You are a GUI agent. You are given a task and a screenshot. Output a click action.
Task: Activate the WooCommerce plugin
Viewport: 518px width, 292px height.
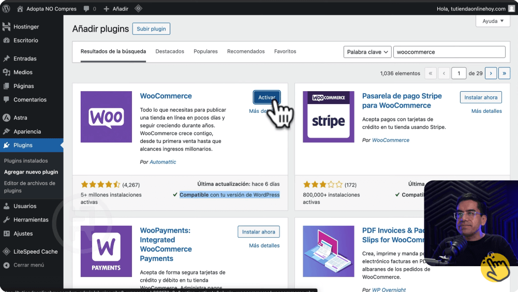point(267,97)
